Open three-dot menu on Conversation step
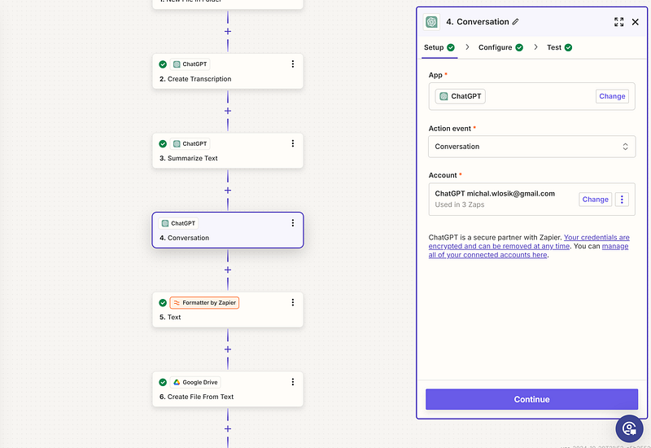651x448 pixels. coord(293,222)
